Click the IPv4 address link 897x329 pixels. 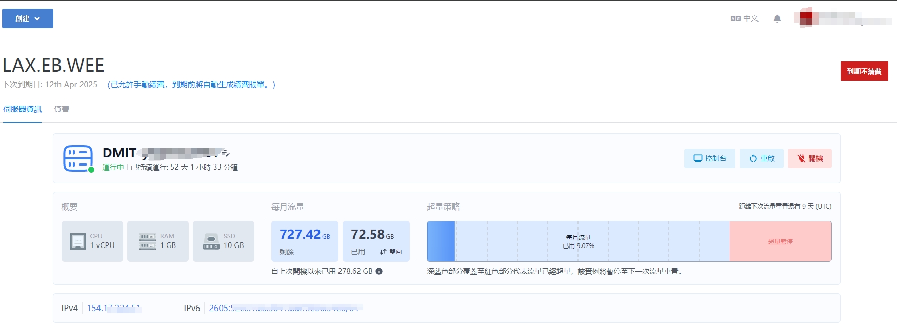pyautogui.click(x=113, y=308)
